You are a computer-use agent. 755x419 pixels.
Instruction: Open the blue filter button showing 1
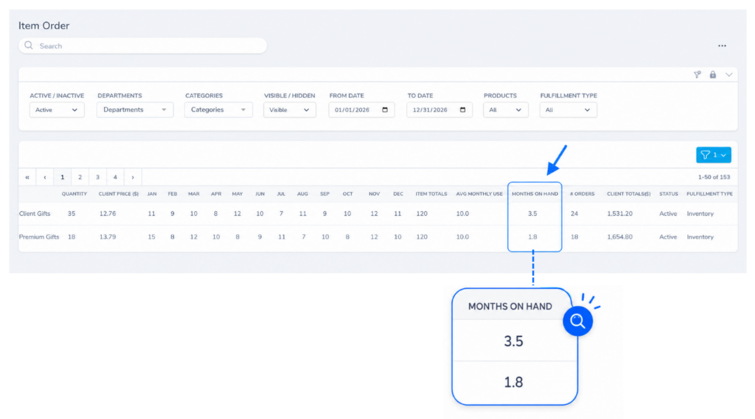pyautogui.click(x=714, y=155)
